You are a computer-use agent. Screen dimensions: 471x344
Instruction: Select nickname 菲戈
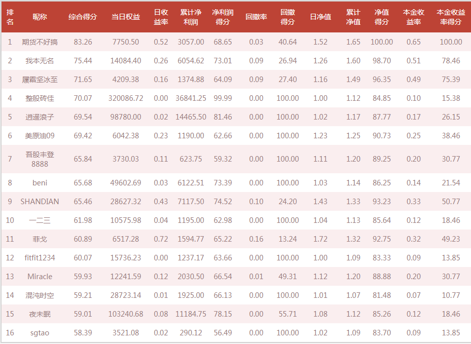tap(40, 239)
